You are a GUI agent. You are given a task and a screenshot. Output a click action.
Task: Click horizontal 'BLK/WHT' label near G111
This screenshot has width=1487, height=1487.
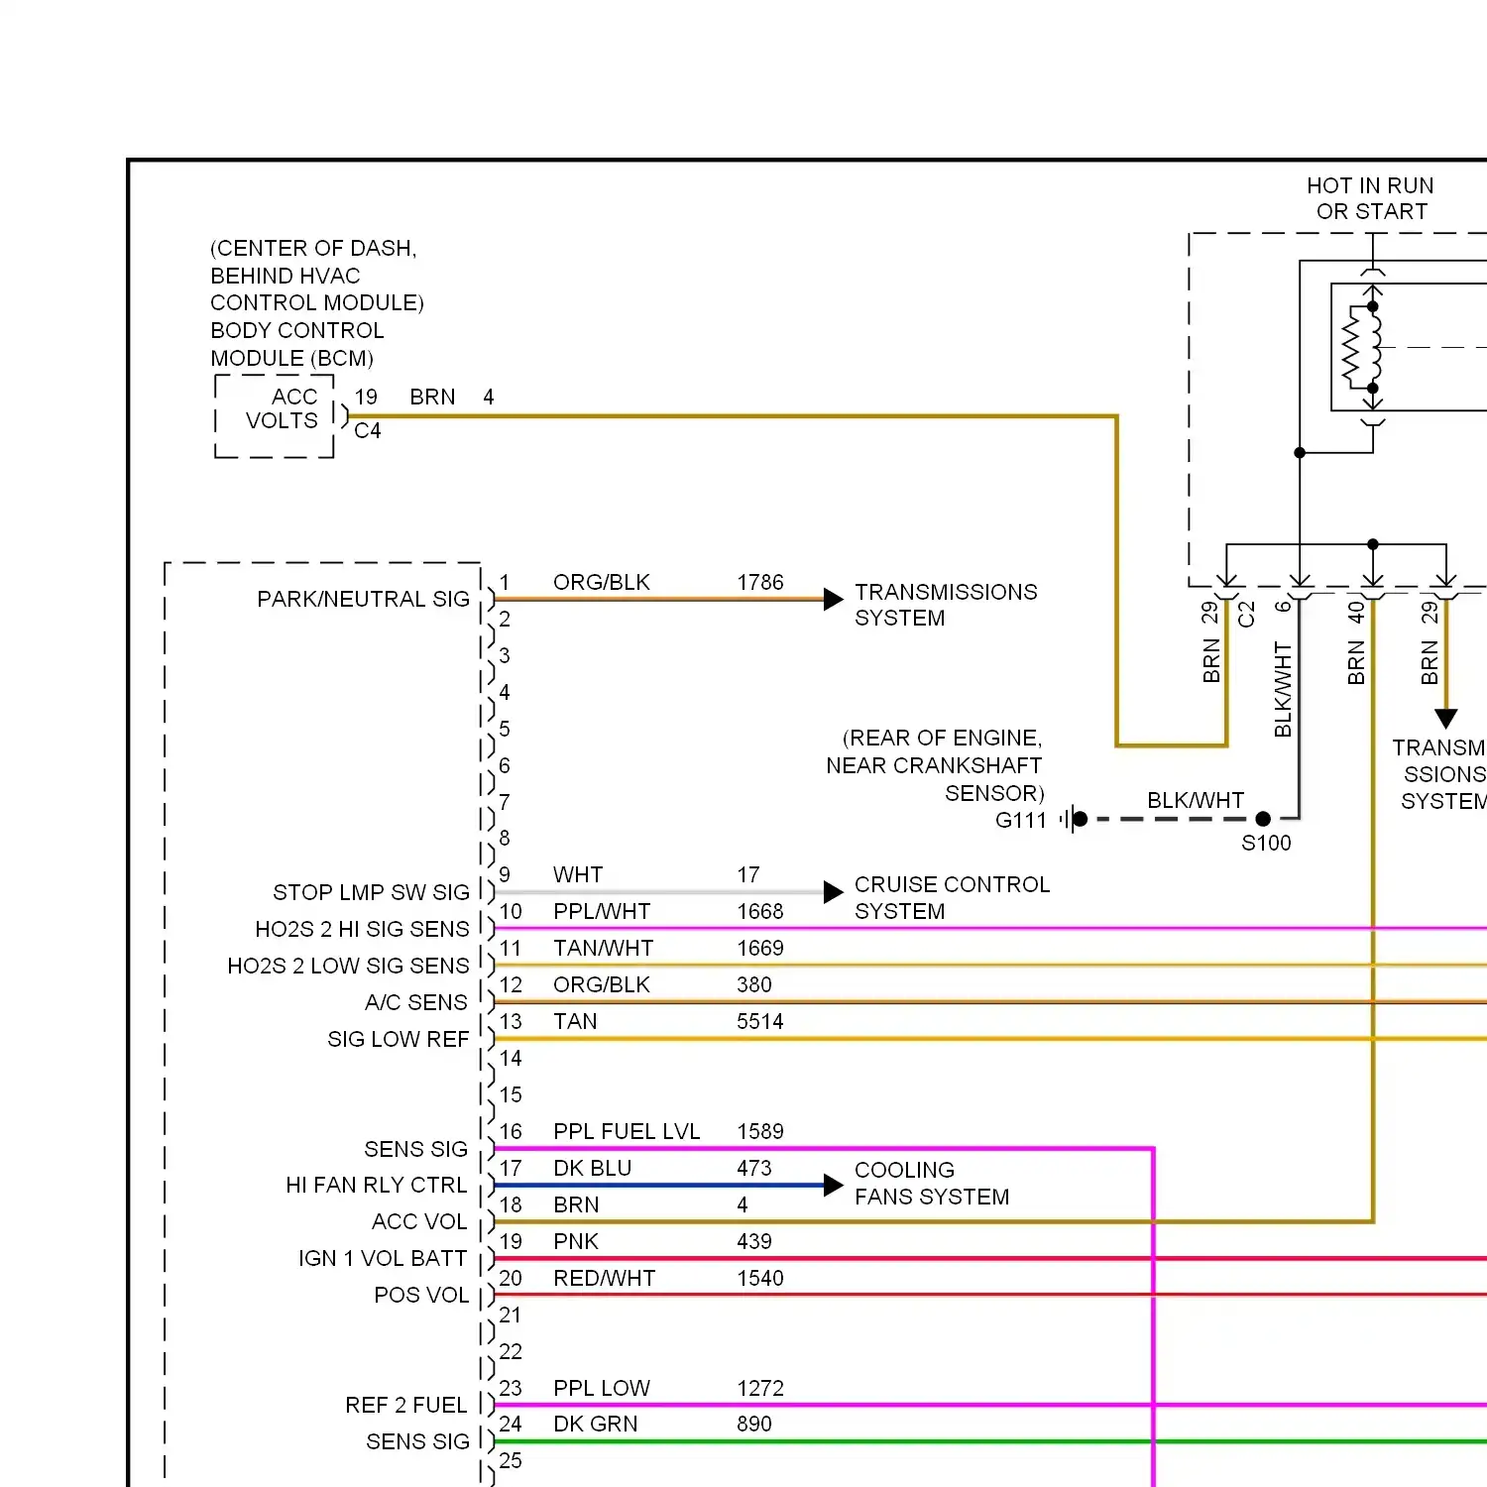pyautogui.click(x=1196, y=800)
